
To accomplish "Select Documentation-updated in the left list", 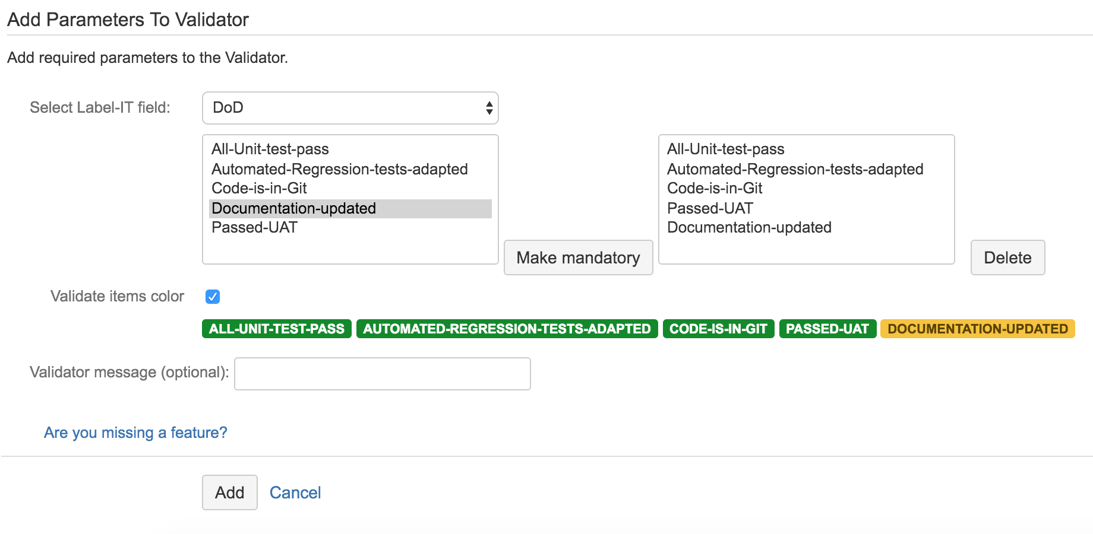I will pyautogui.click(x=293, y=208).
